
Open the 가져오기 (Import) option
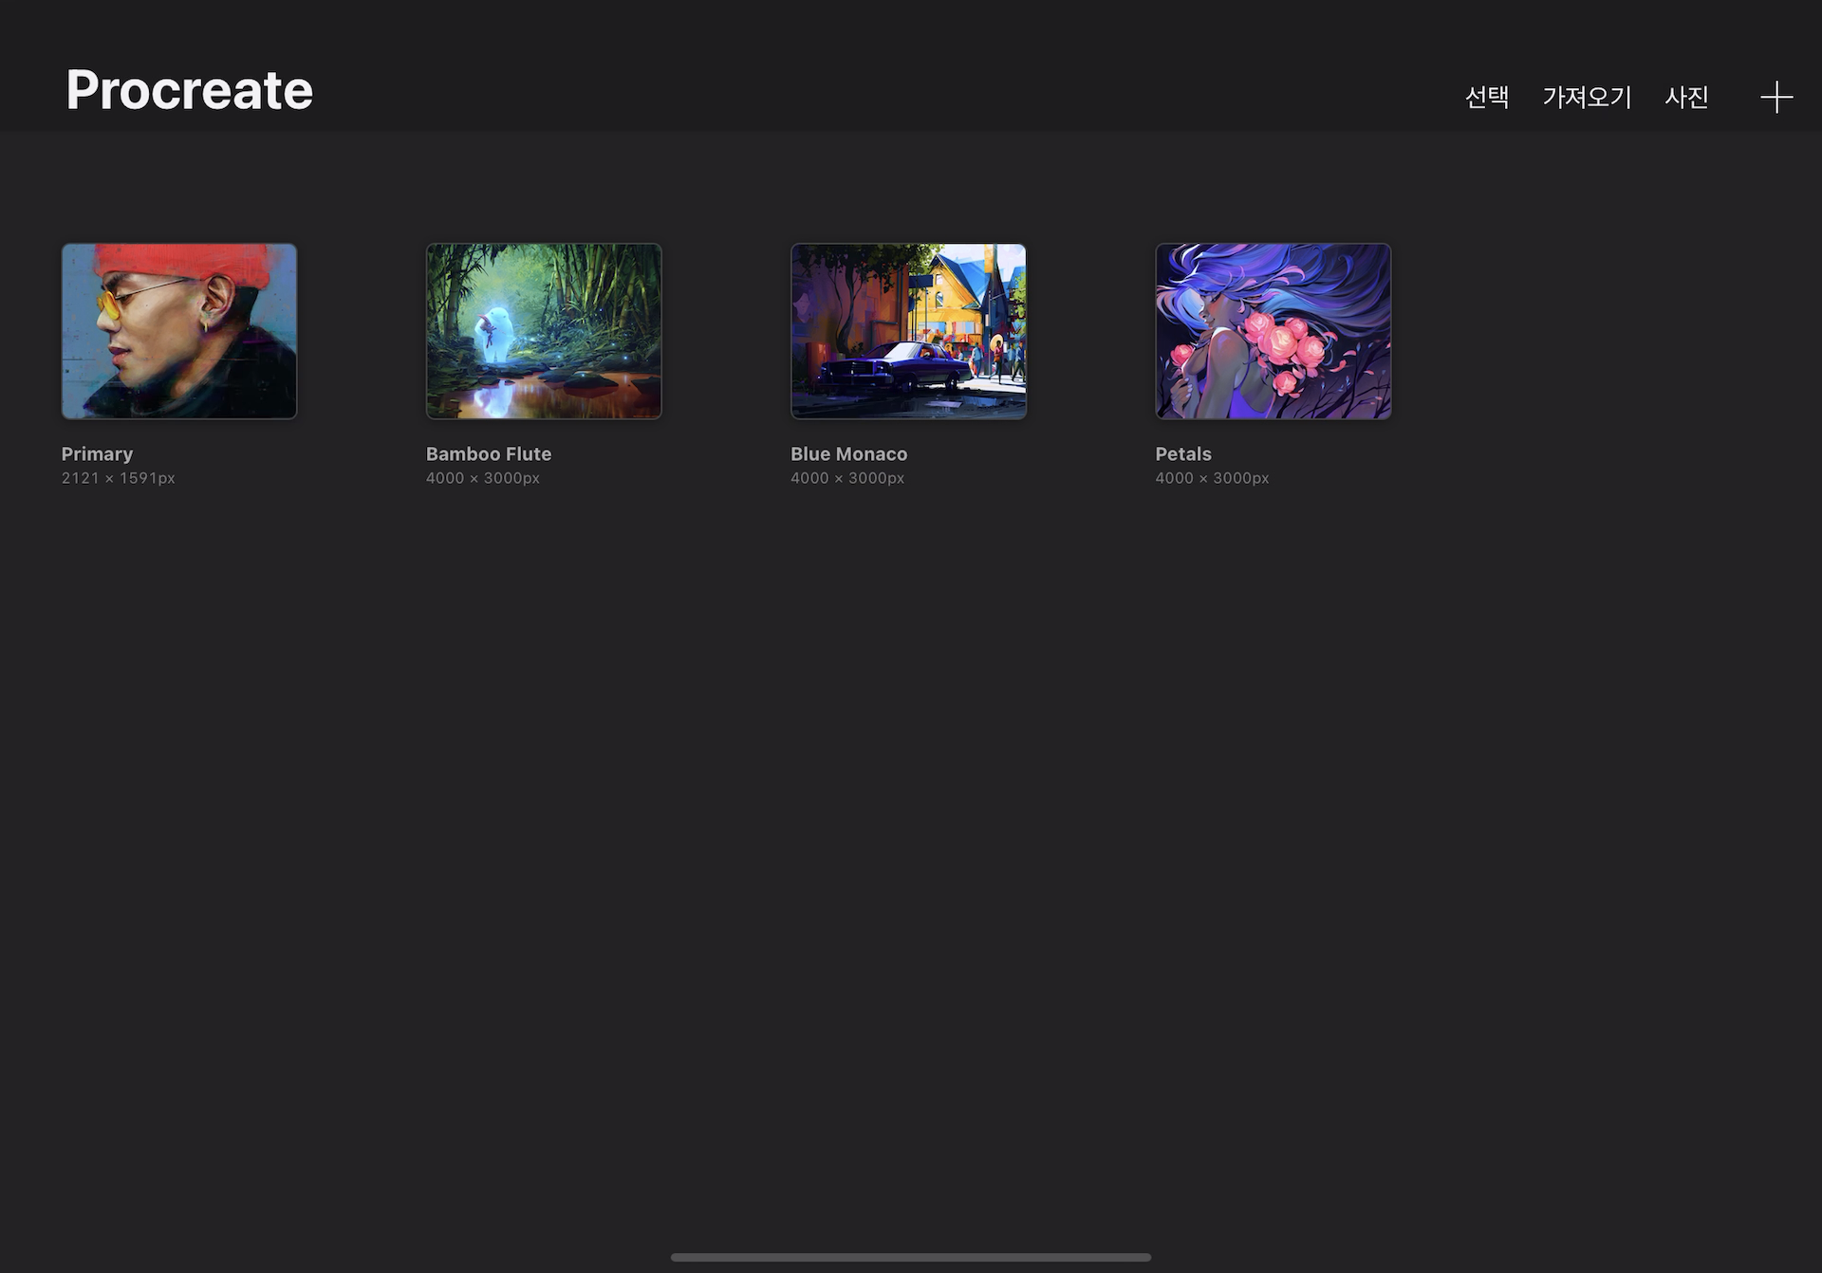click(1587, 97)
